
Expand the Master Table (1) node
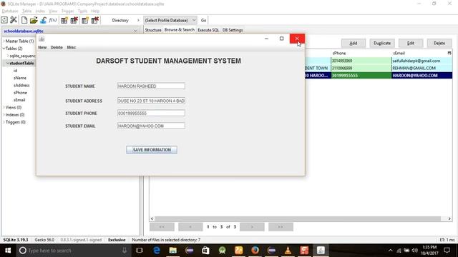tap(4, 41)
